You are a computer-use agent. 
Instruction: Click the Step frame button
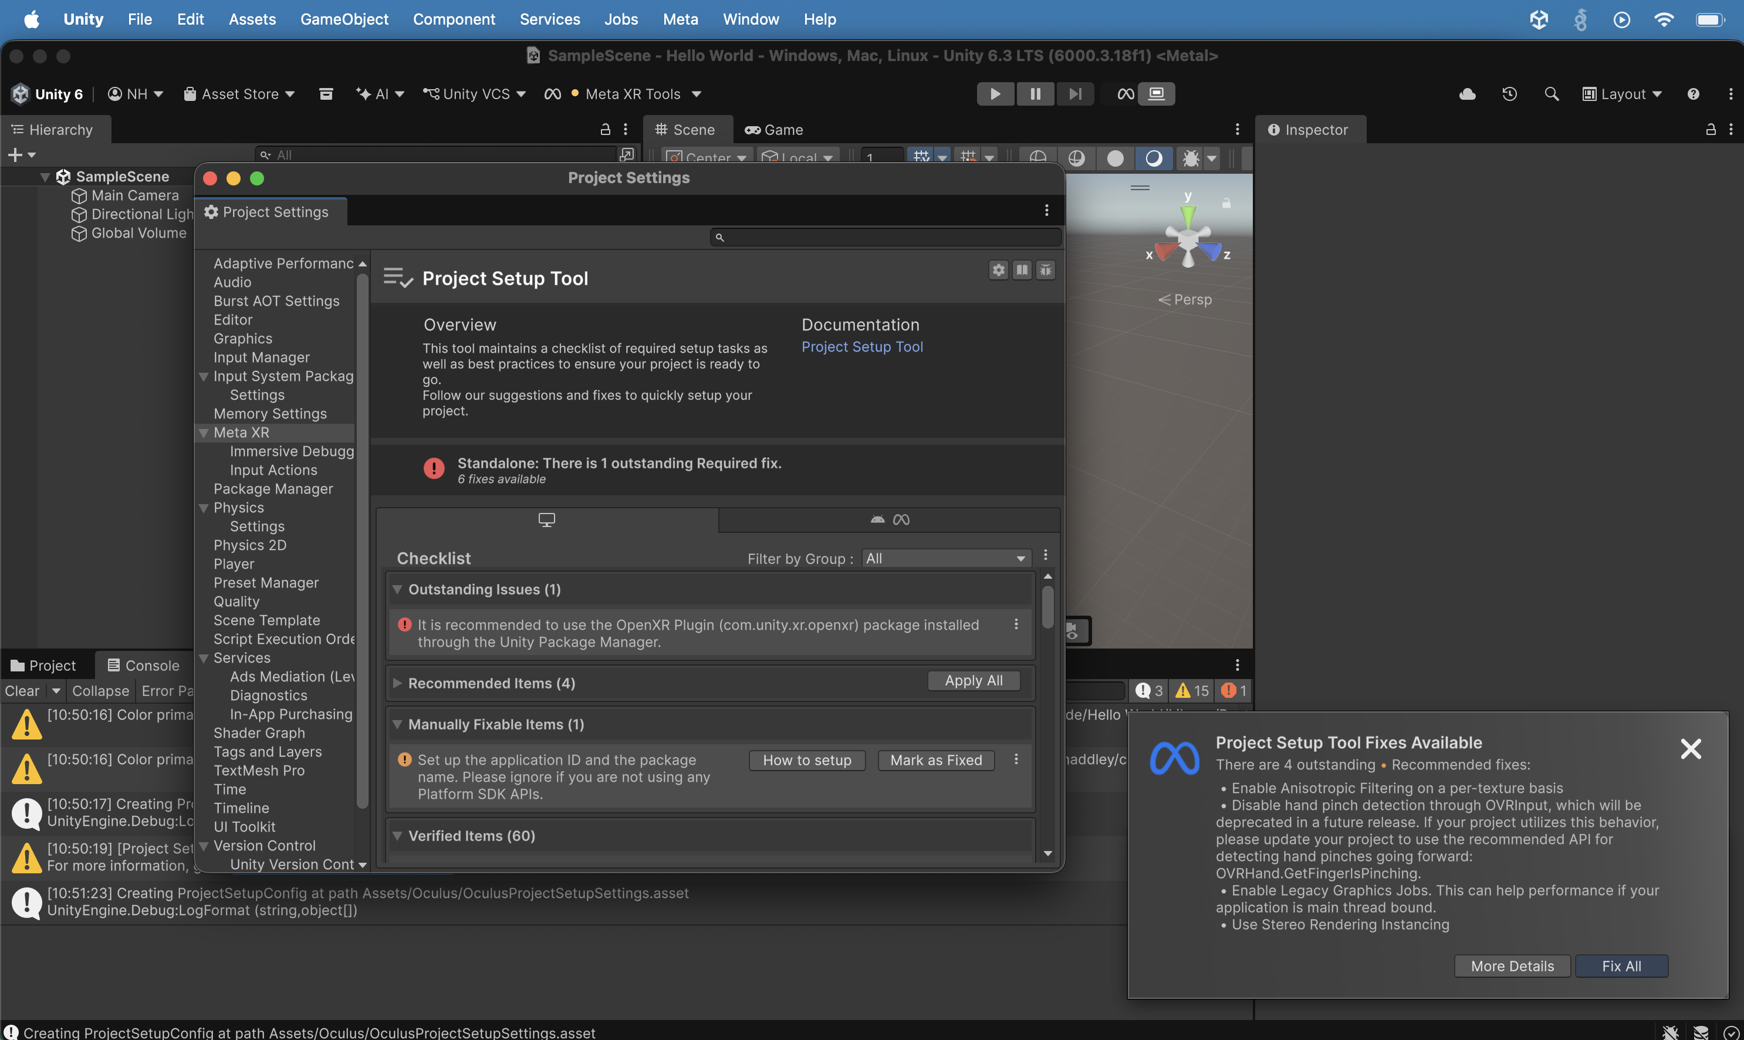(1075, 94)
